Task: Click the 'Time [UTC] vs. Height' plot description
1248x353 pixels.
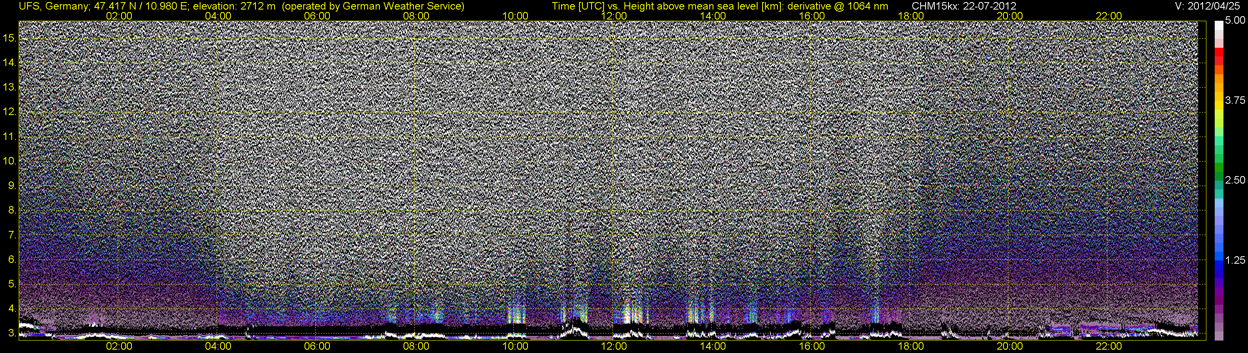Action: 720,6
